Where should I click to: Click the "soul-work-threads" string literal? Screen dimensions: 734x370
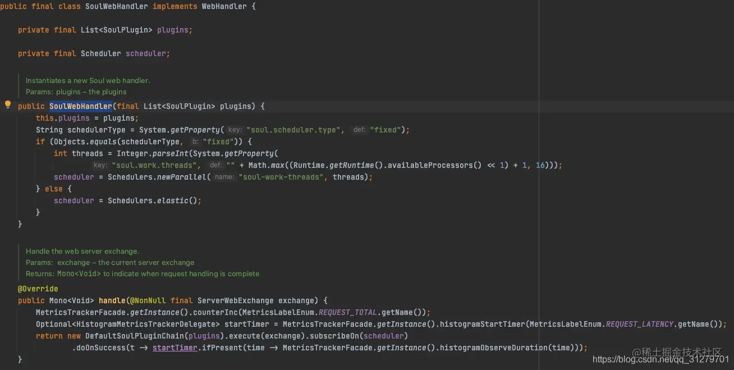point(281,177)
